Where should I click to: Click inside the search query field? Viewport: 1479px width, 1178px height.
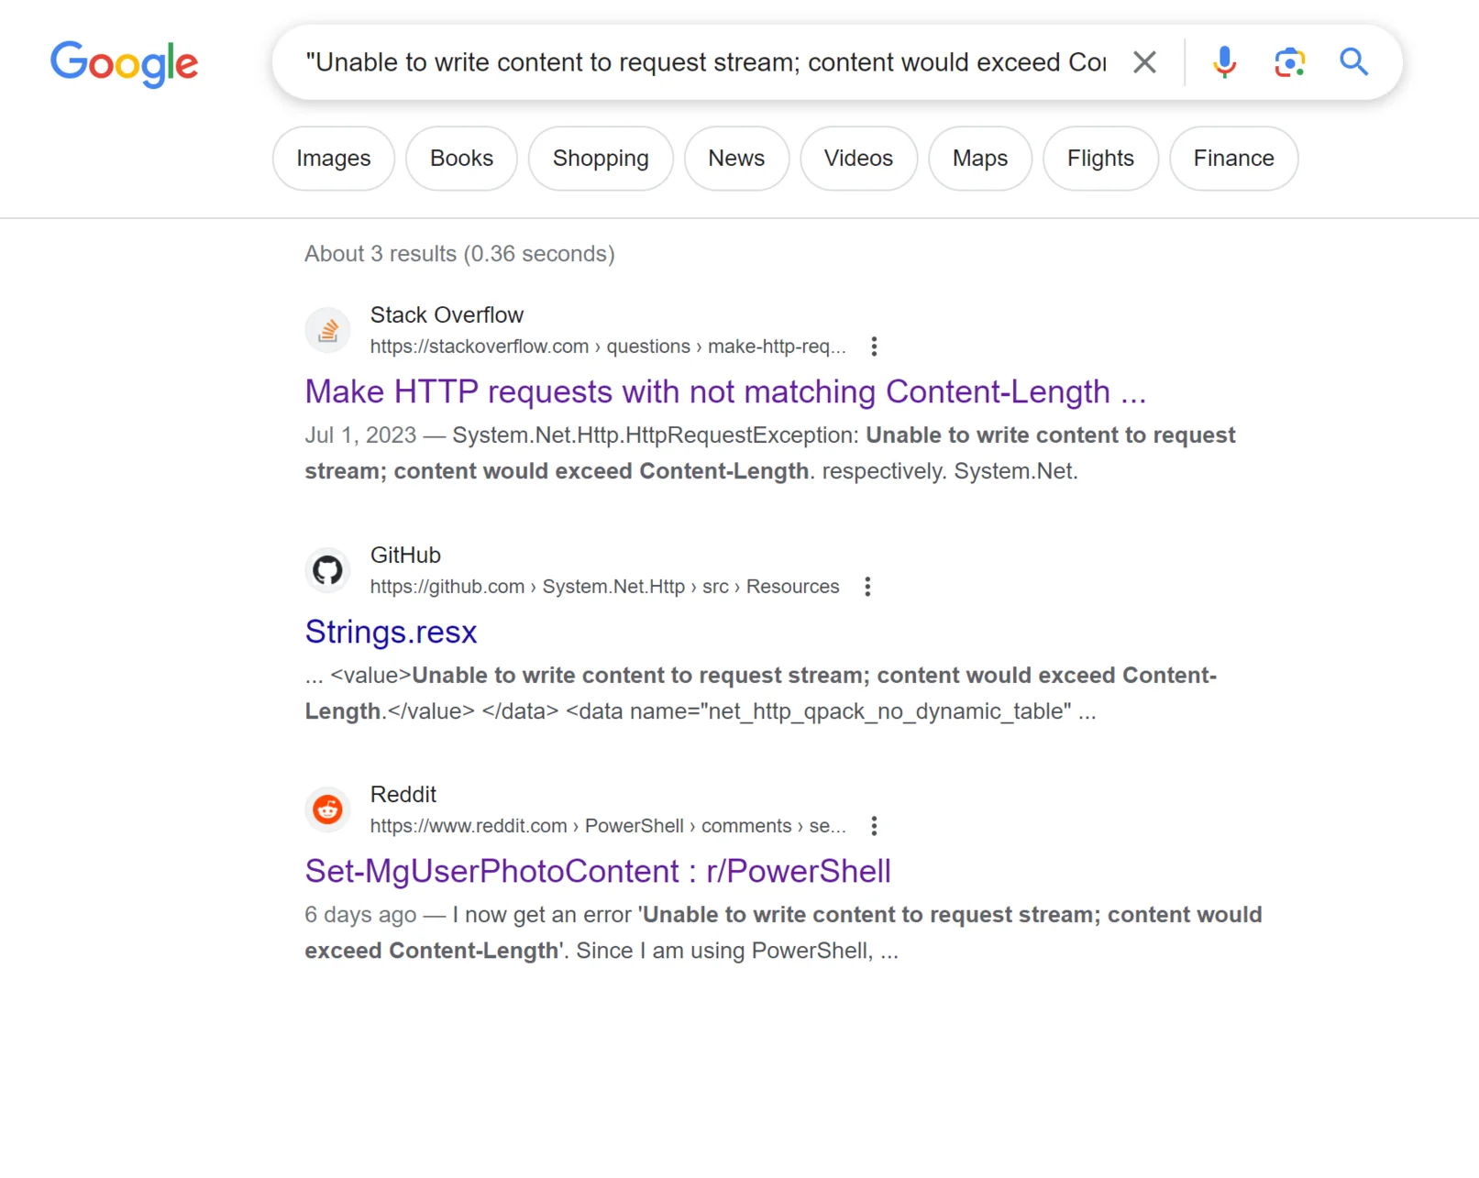point(704,62)
